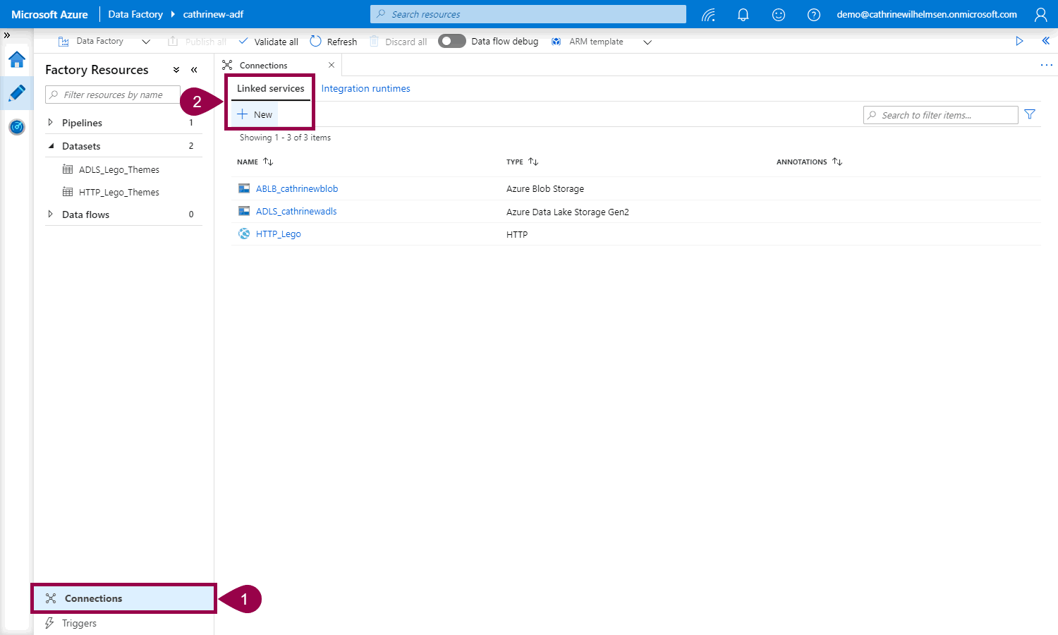1058x635 pixels.
Task: Click the filter funnel icon
Action: coord(1030,114)
